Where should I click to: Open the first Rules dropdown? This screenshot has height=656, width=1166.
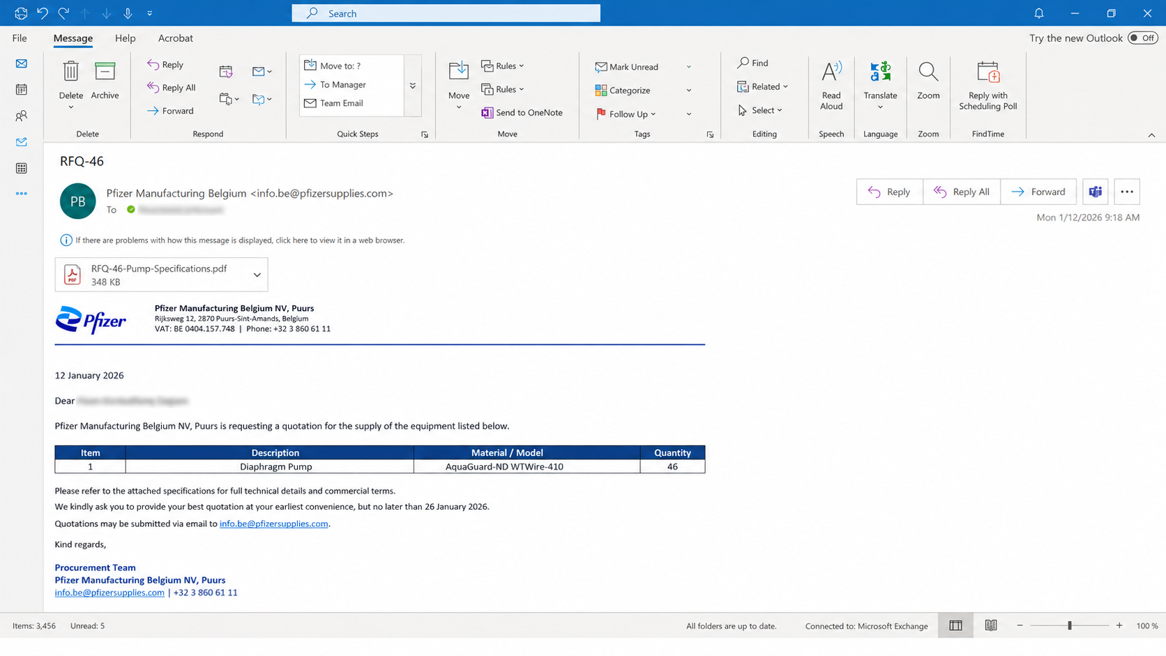(x=521, y=66)
